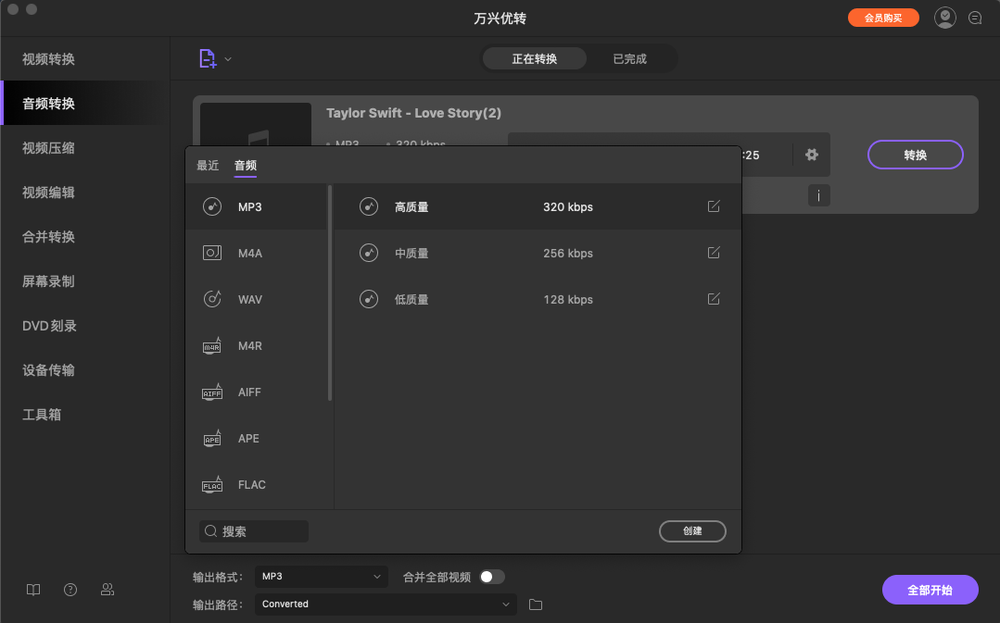This screenshot has width=1000, height=623.
Task: Click the add files icon at top left
Action: click(x=206, y=58)
